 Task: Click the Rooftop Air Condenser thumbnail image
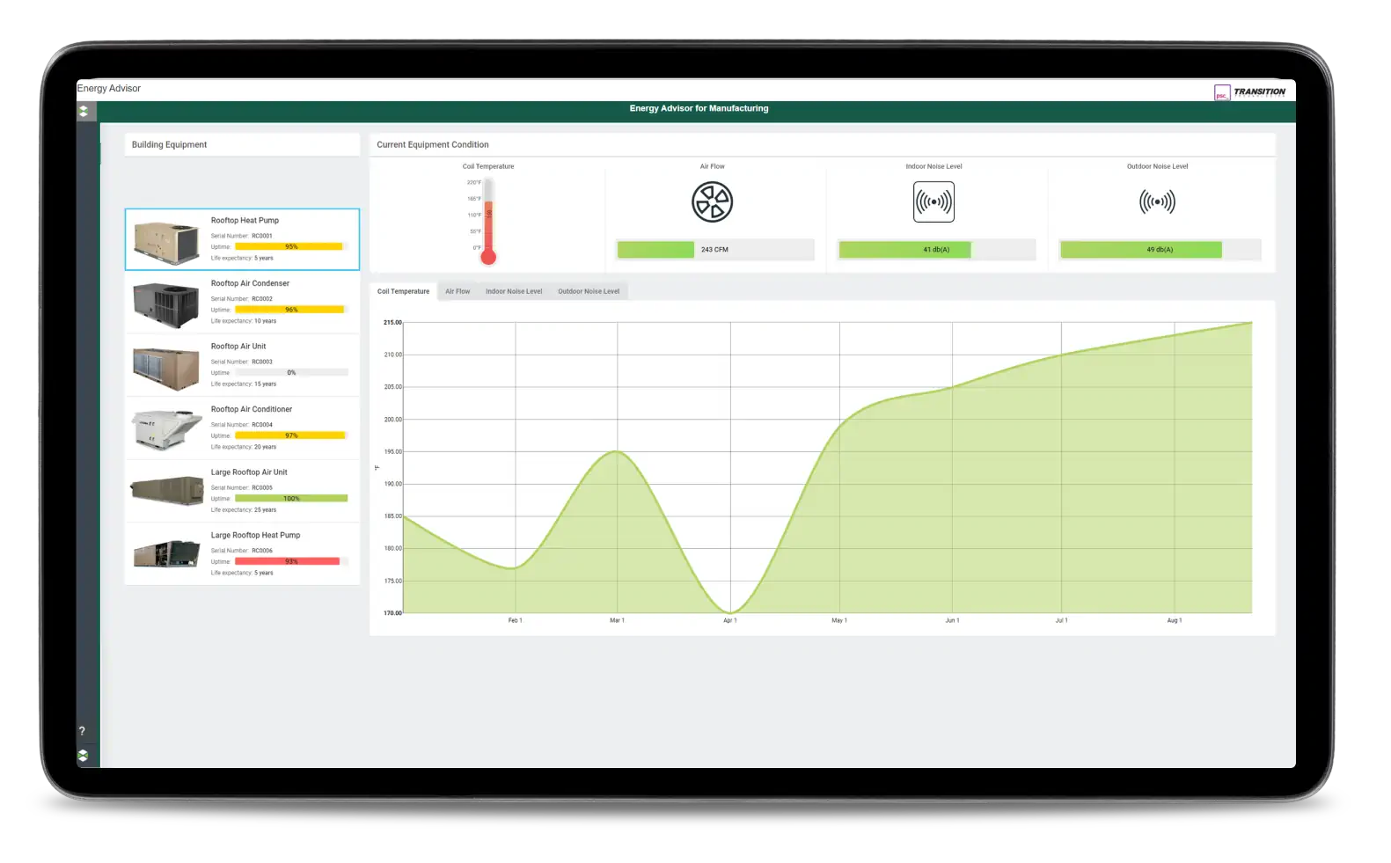(x=166, y=304)
